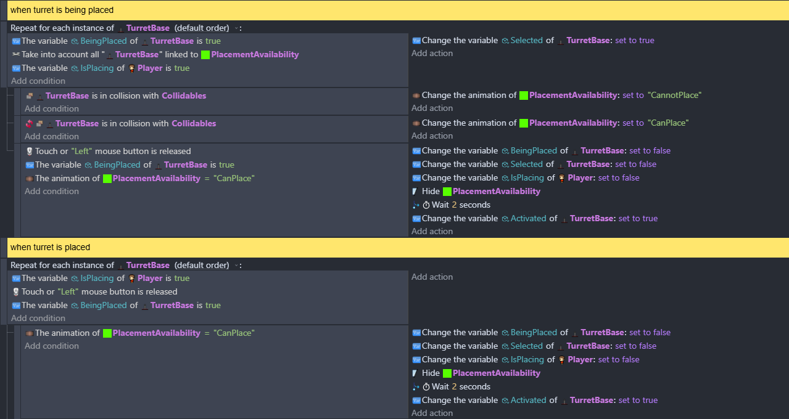
Task: Click the variable icon of "Selected of TurretBase: set to true"
Action: 416,40
